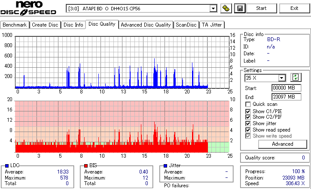Click the red BIS legend square
Screen dimensions: 311x189
coord(86,166)
